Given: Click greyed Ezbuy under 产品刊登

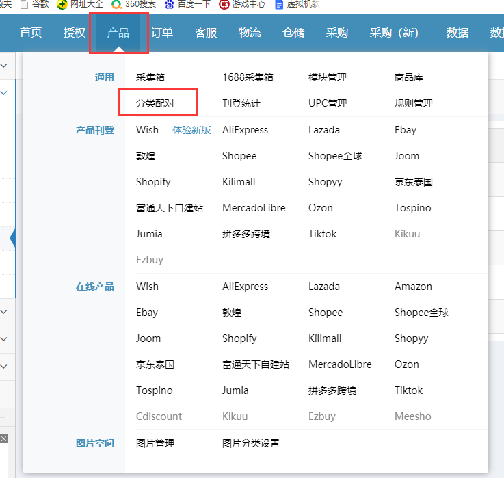Looking at the screenshot, I should pyautogui.click(x=150, y=260).
